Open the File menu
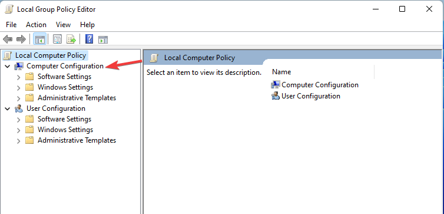The height and width of the screenshot is (214, 444). coord(11,25)
